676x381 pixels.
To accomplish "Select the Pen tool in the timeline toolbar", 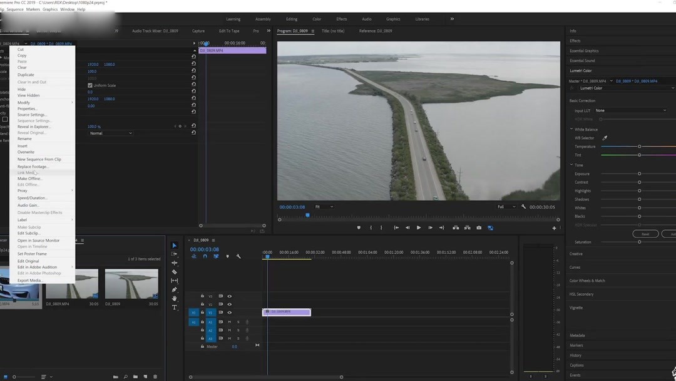I will coord(175,290).
